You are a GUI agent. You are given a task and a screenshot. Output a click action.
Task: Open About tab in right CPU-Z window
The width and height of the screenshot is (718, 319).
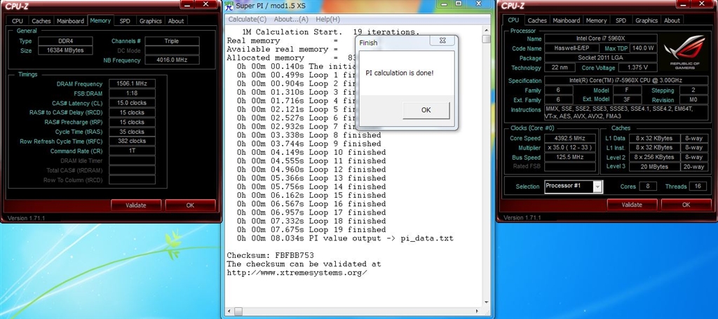pyautogui.click(x=672, y=20)
